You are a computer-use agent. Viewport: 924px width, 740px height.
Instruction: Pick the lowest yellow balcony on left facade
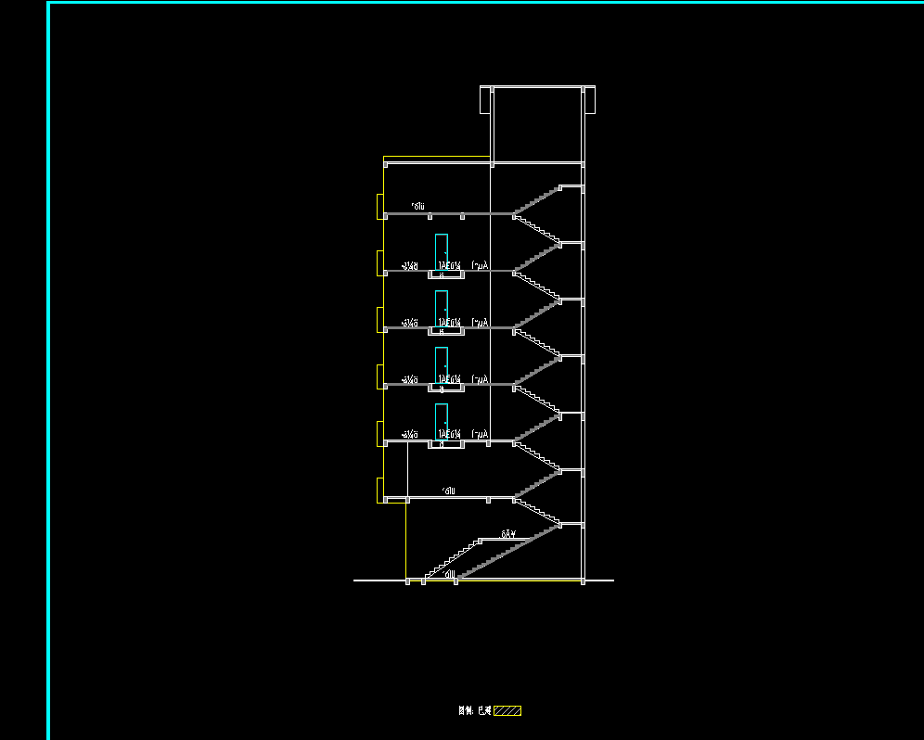[x=379, y=491]
